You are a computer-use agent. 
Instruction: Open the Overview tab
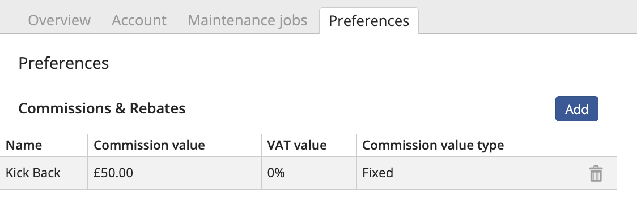pos(60,20)
